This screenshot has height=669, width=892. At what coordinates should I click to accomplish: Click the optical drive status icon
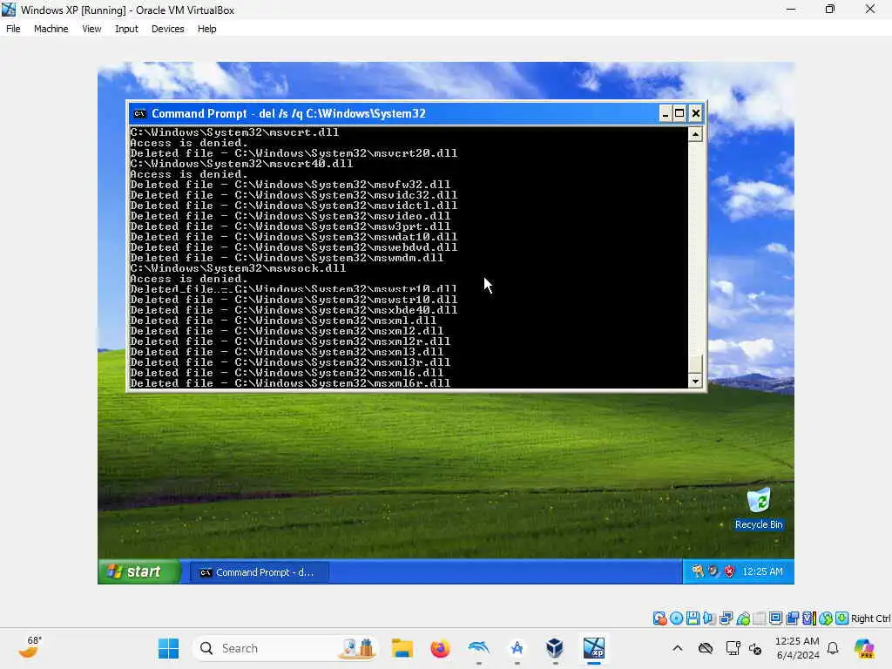676,618
